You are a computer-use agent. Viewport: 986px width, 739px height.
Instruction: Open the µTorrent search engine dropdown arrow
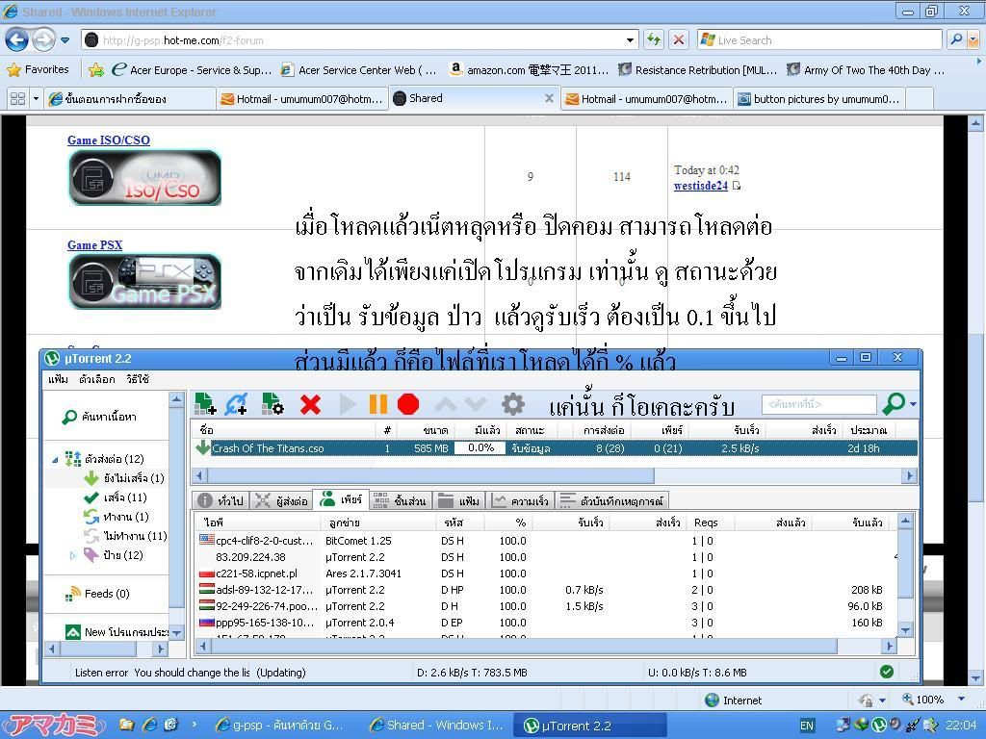click(913, 403)
